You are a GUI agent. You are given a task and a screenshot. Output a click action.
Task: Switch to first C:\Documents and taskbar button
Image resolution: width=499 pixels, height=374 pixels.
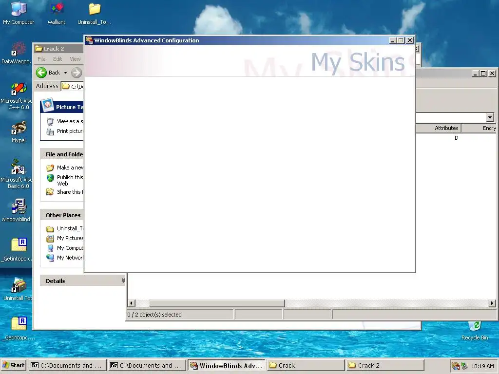pyautogui.click(x=66, y=365)
